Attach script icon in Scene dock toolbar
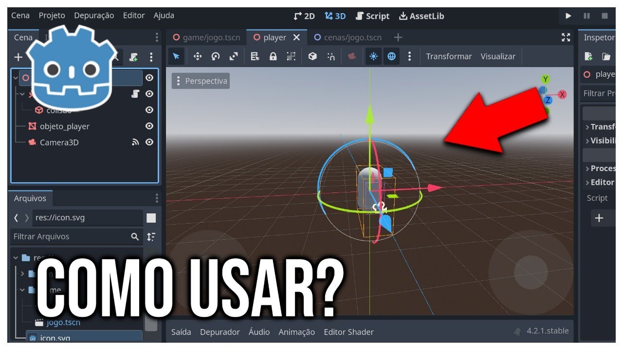This screenshot has height=350, width=623. tap(133, 57)
